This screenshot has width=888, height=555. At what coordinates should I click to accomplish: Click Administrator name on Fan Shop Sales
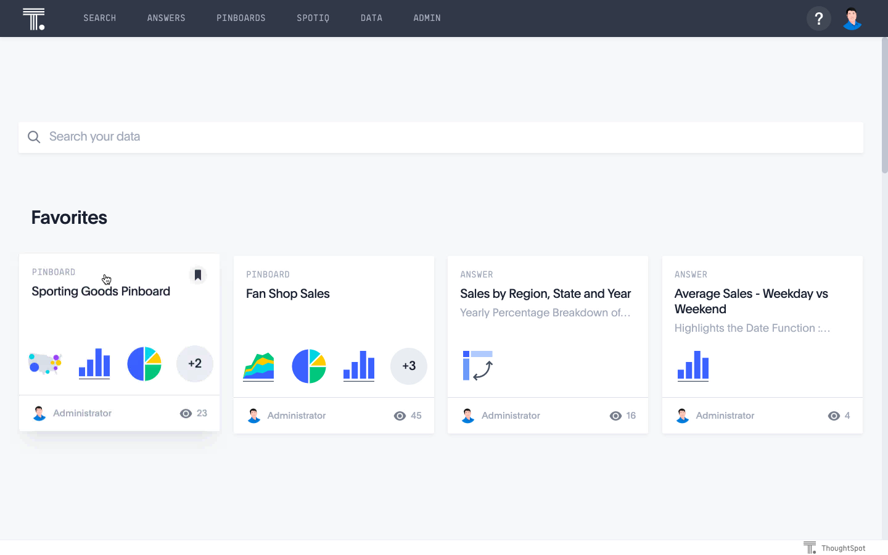(x=297, y=416)
